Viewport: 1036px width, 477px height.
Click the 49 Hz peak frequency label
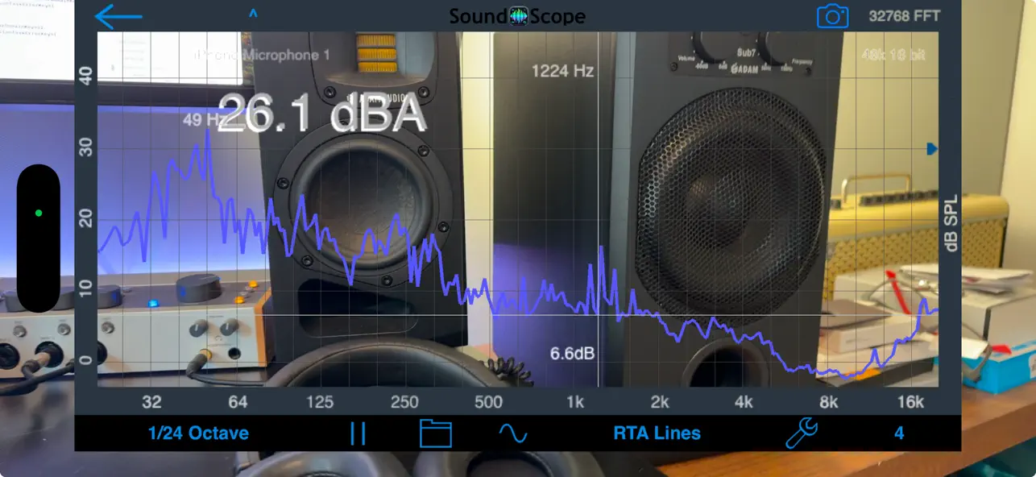pos(203,120)
